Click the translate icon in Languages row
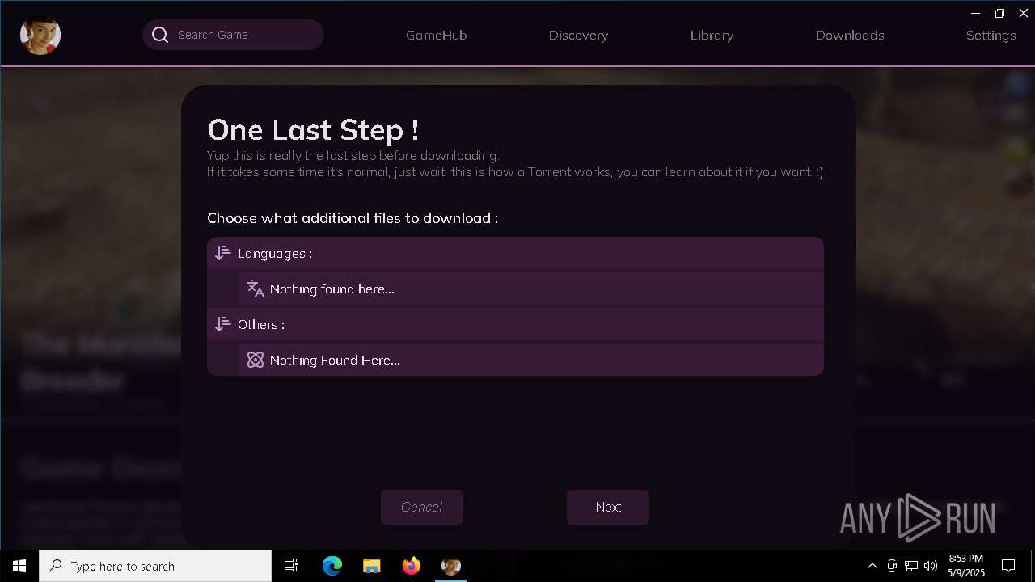The height and width of the screenshot is (582, 1035). click(x=256, y=289)
